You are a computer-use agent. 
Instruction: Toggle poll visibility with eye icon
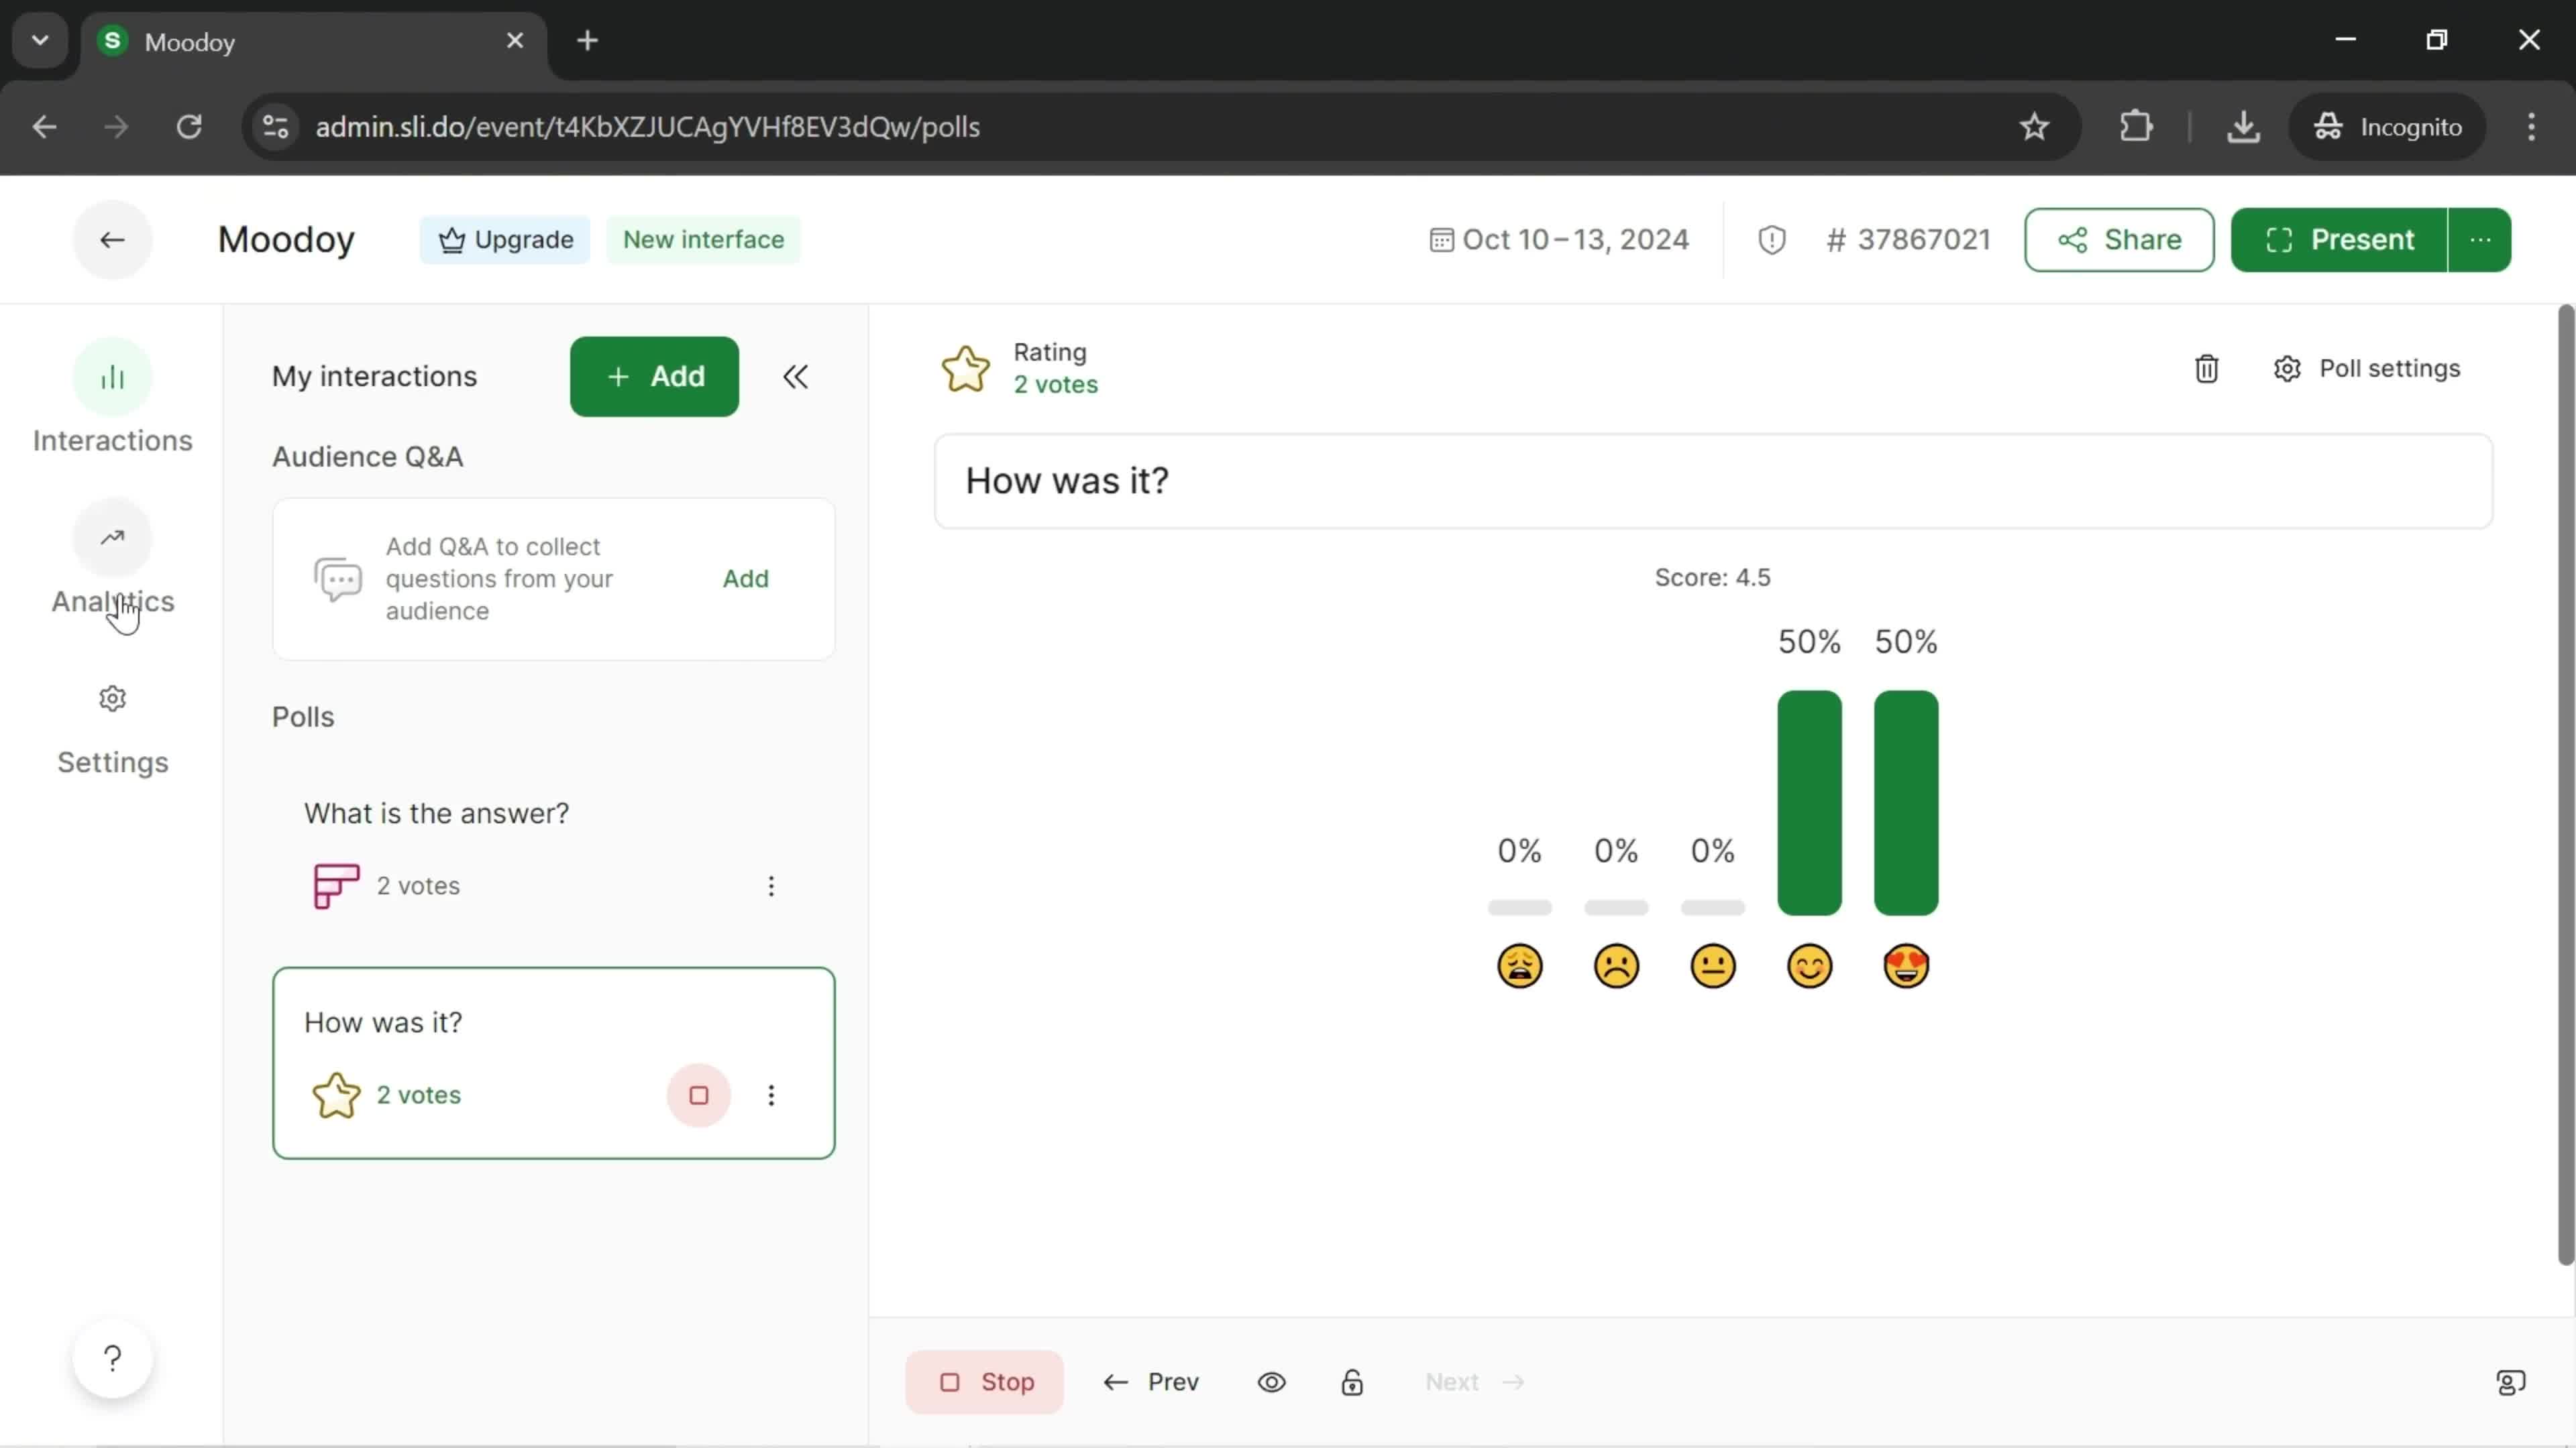point(1272,1381)
